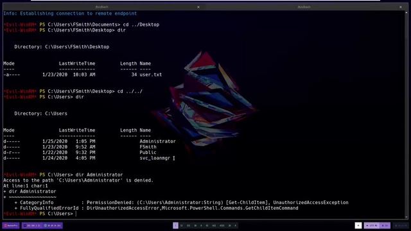Click the "1/24/2020 4:05 PM" timestamp
This screenshot has width=411, height=231.
(69, 158)
